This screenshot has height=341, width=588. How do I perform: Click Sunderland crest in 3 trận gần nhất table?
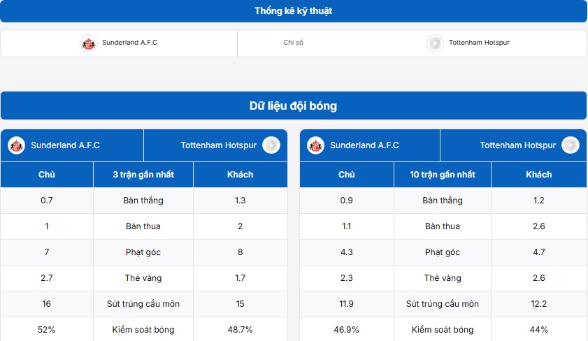pyautogui.click(x=17, y=145)
